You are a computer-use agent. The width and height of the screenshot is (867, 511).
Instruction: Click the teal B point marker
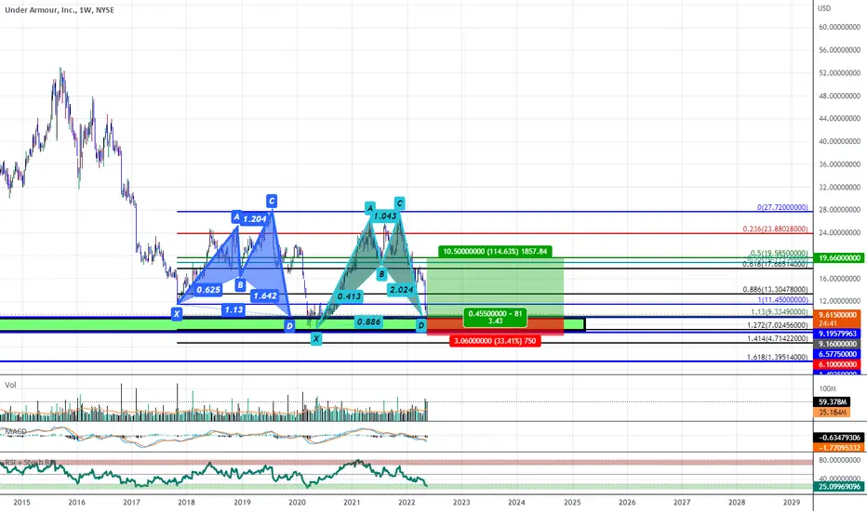[x=381, y=274]
